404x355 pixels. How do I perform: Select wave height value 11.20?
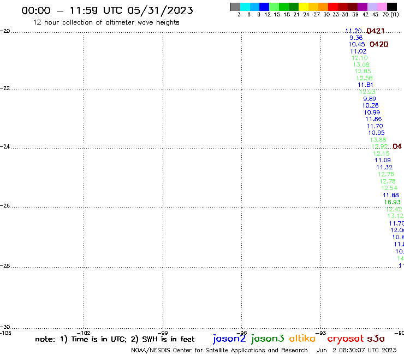[x=353, y=31]
